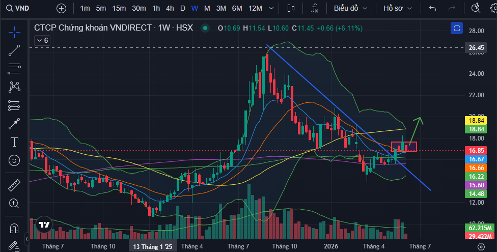Viewport: 497px width, 252px height.
Task: Click the 2026 label on time axis
Action: click(x=331, y=246)
